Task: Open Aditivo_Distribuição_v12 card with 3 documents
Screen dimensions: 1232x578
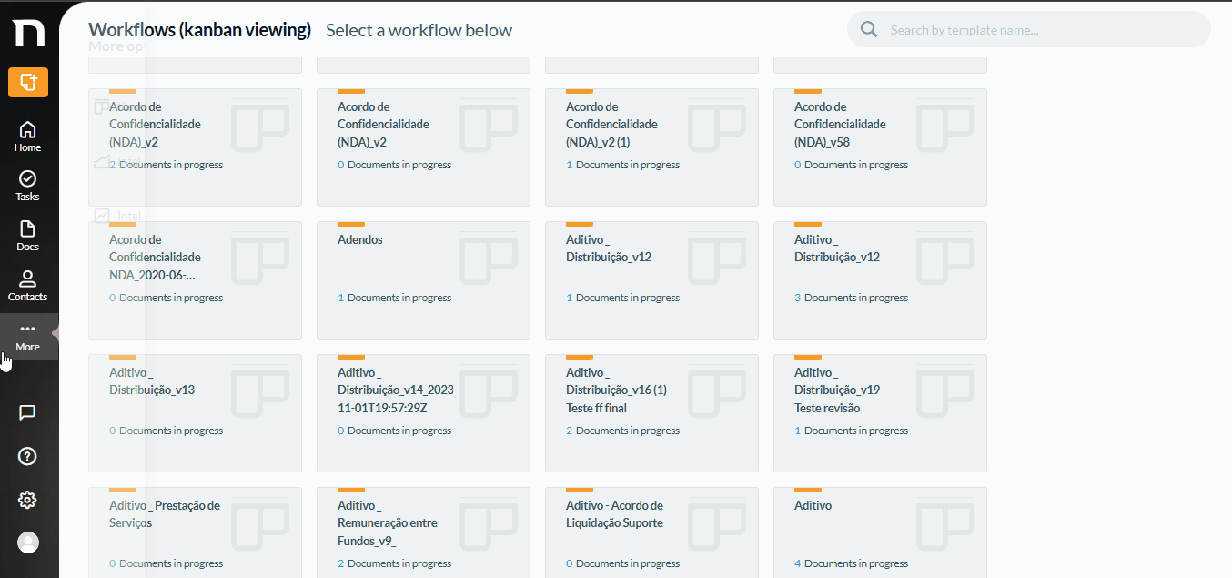Action: pos(880,280)
